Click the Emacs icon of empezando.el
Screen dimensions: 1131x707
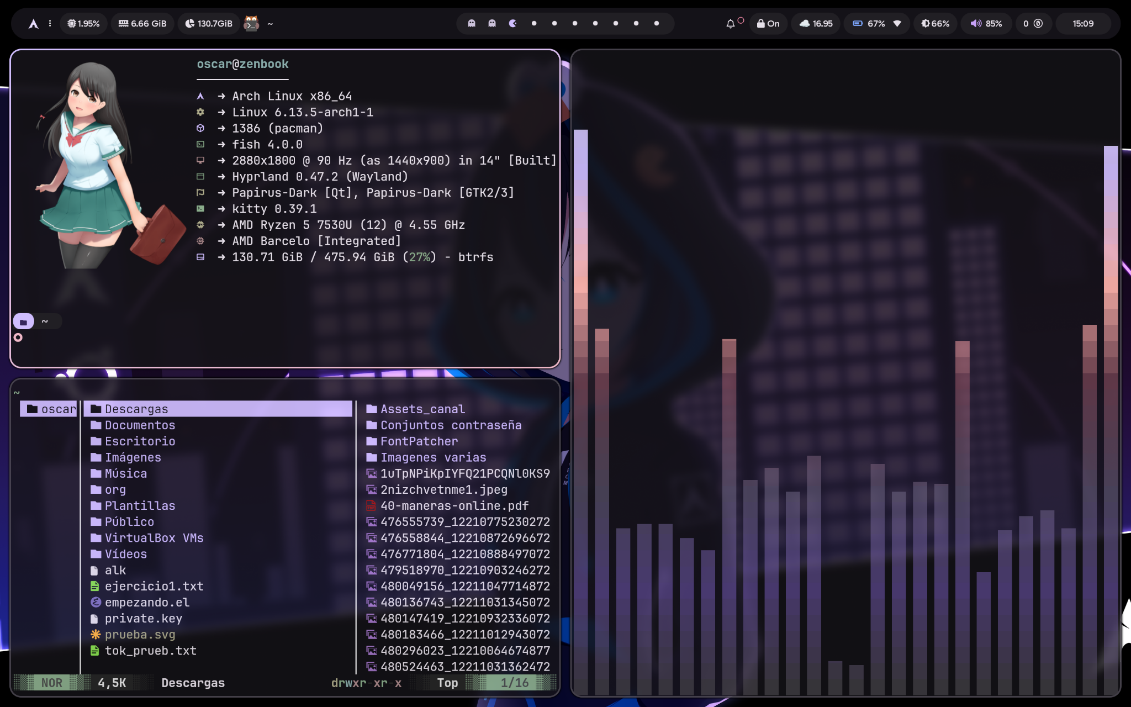(96, 602)
